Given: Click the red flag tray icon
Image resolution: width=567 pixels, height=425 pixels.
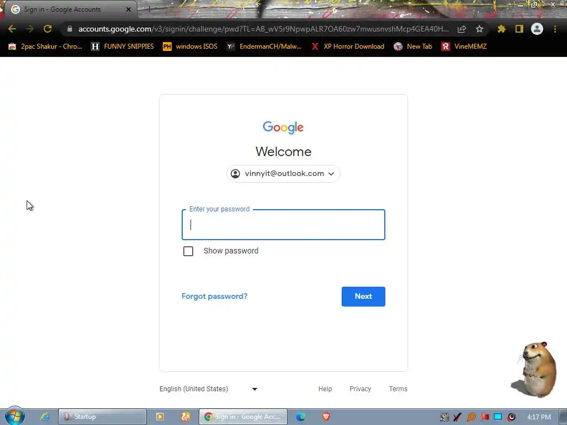Looking at the screenshot, I should pos(485,417).
